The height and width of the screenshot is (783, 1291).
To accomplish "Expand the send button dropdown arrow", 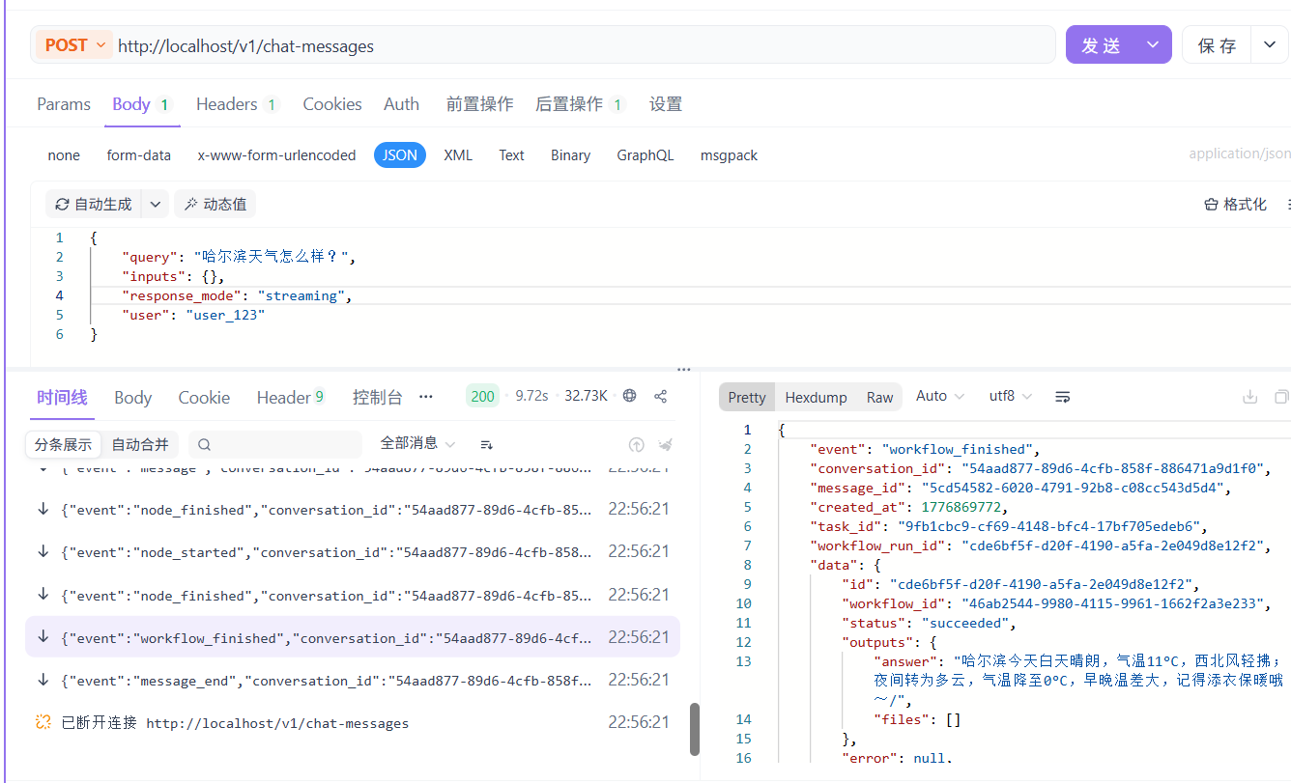I will [1153, 45].
